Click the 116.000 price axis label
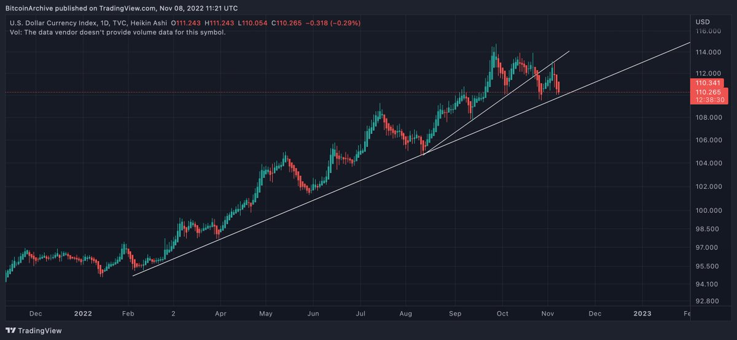 pos(707,31)
